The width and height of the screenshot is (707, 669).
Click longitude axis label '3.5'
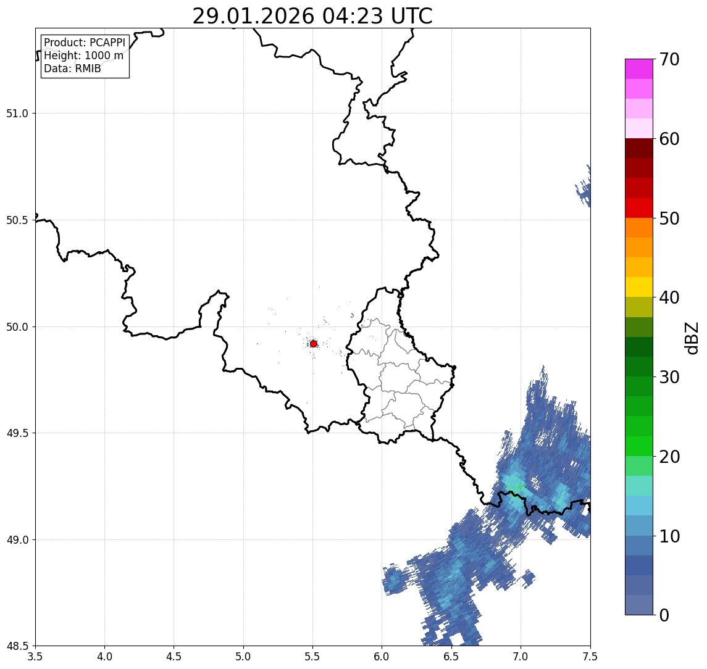tap(35, 657)
